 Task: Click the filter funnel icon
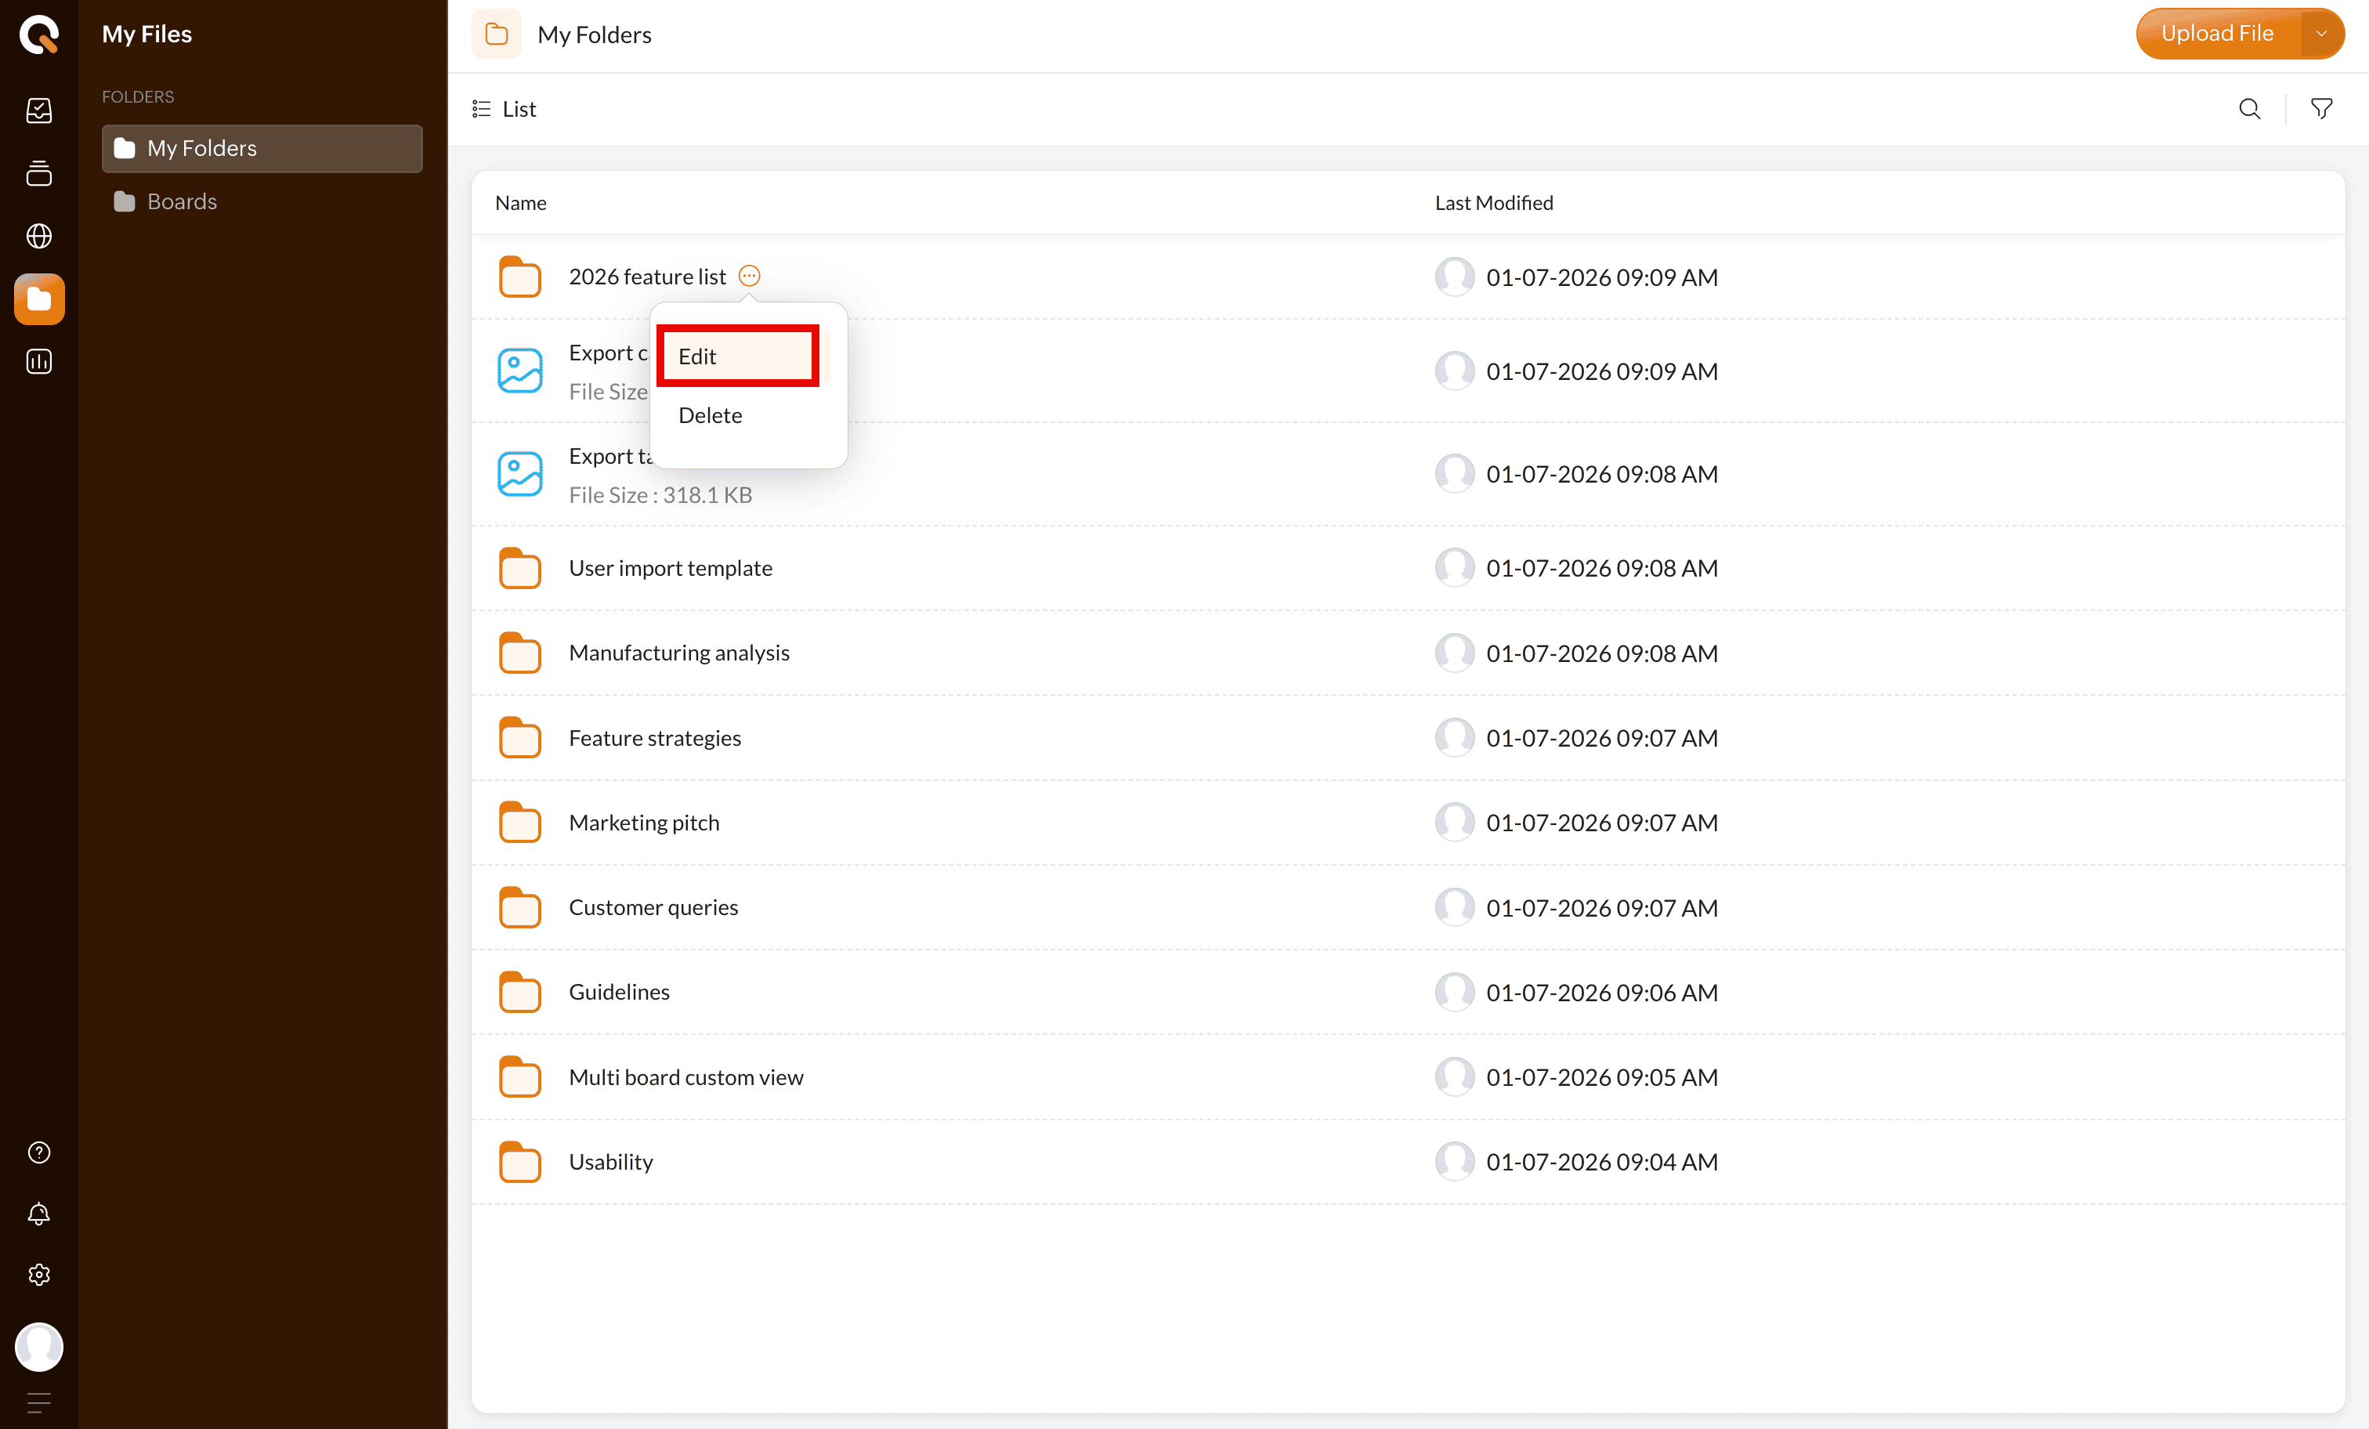(x=2321, y=109)
